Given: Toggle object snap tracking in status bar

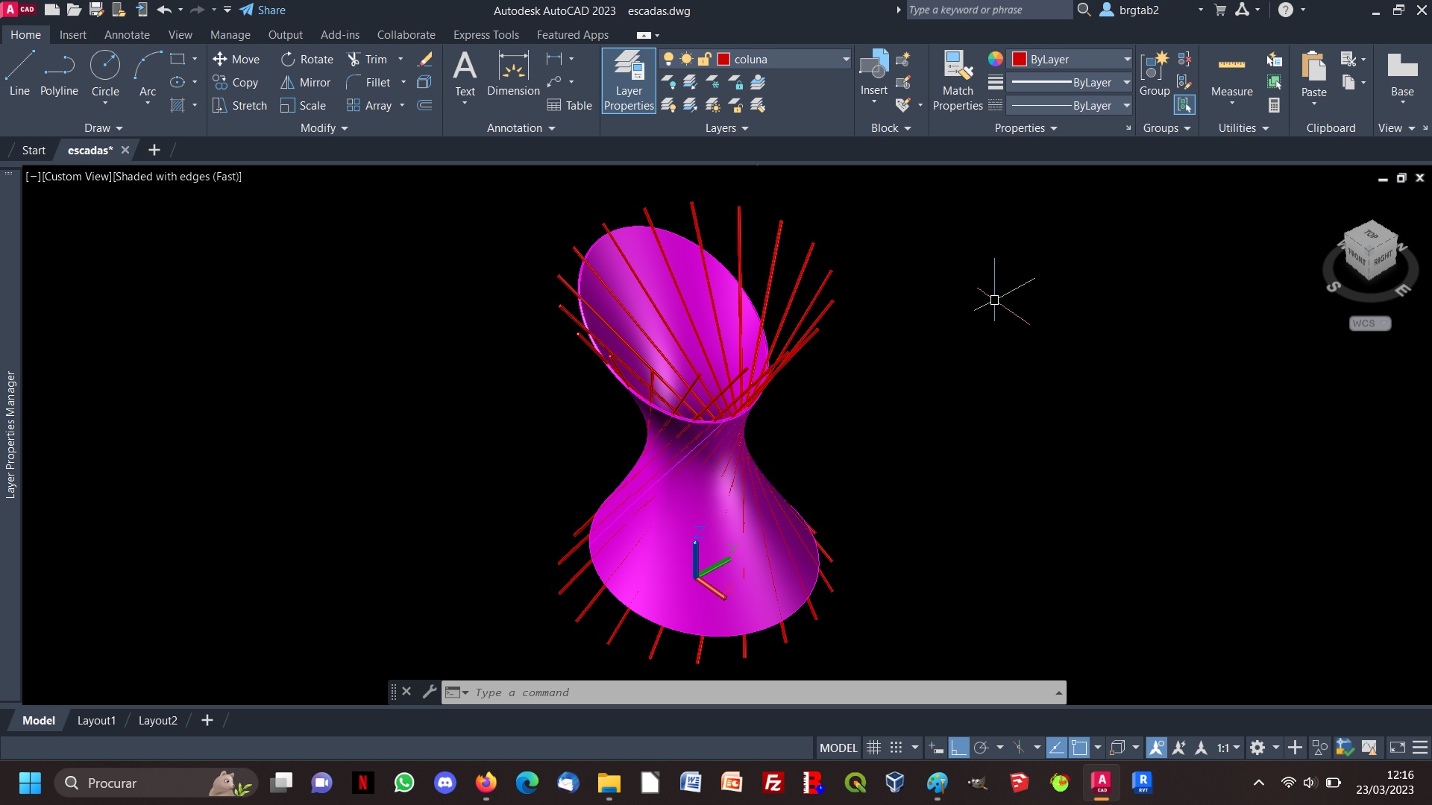Looking at the screenshot, I should coord(1056,748).
